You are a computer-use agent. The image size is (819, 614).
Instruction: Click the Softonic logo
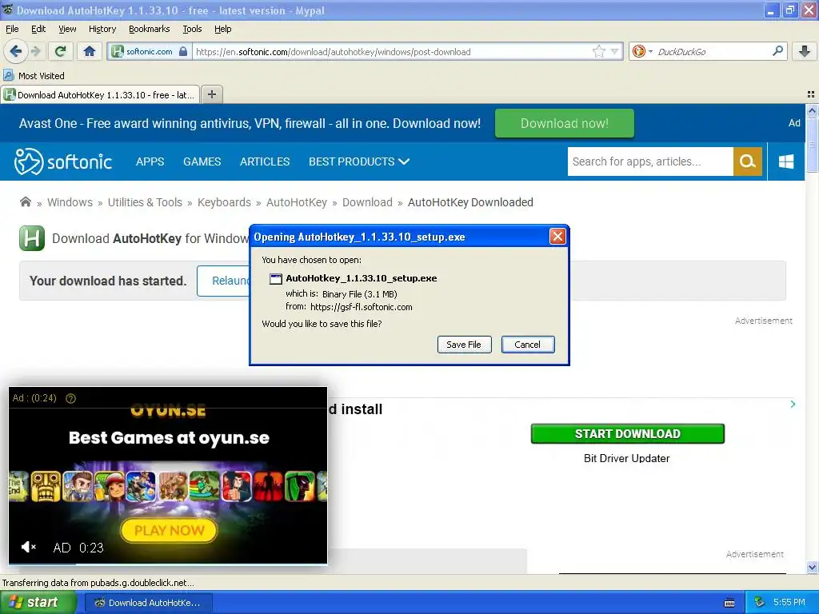pos(63,161)
